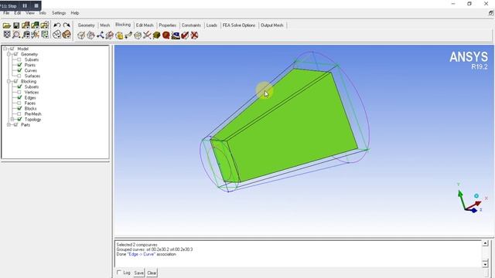This screenshot has height=278, width=495.
Task: Switch to the Mesh tab
Action: coord(105,25)
